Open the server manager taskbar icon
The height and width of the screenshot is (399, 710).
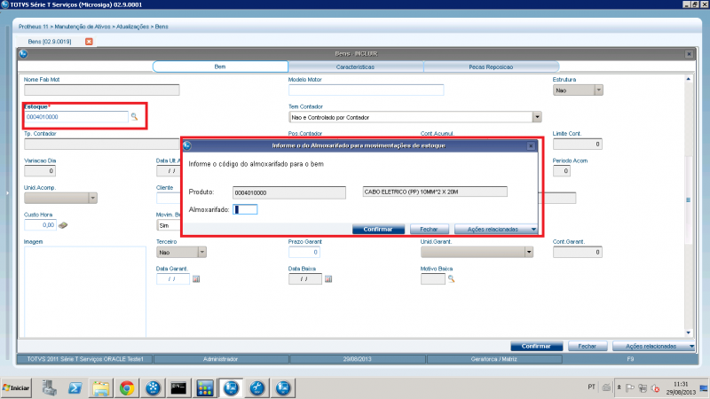tap(50, 387)
